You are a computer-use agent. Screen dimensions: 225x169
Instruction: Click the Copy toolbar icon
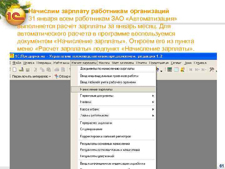click(x=42, y=70)
